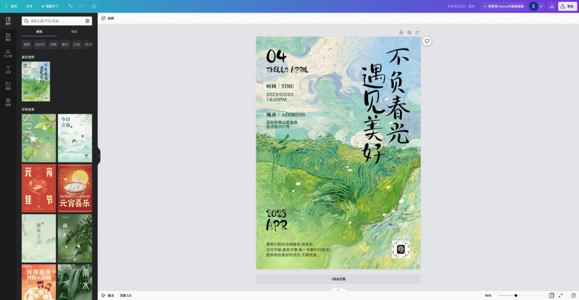Open the E user avatar

tap(533, 6)
